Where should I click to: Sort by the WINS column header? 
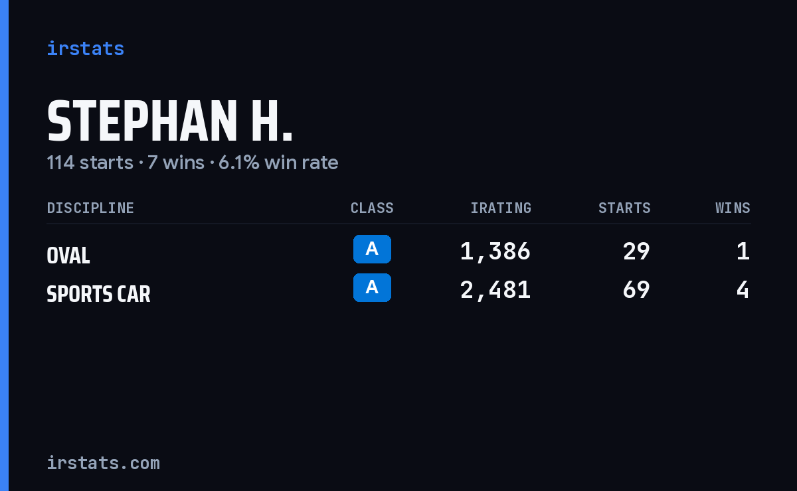(733, 208)
